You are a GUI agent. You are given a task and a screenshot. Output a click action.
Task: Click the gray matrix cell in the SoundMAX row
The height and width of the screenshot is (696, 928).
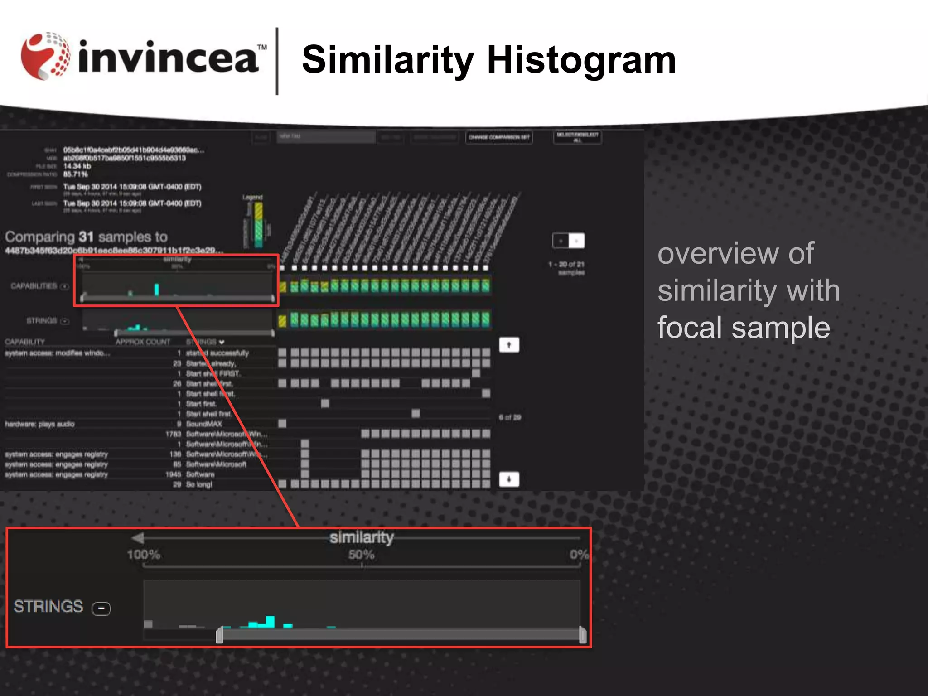[282, 424]
